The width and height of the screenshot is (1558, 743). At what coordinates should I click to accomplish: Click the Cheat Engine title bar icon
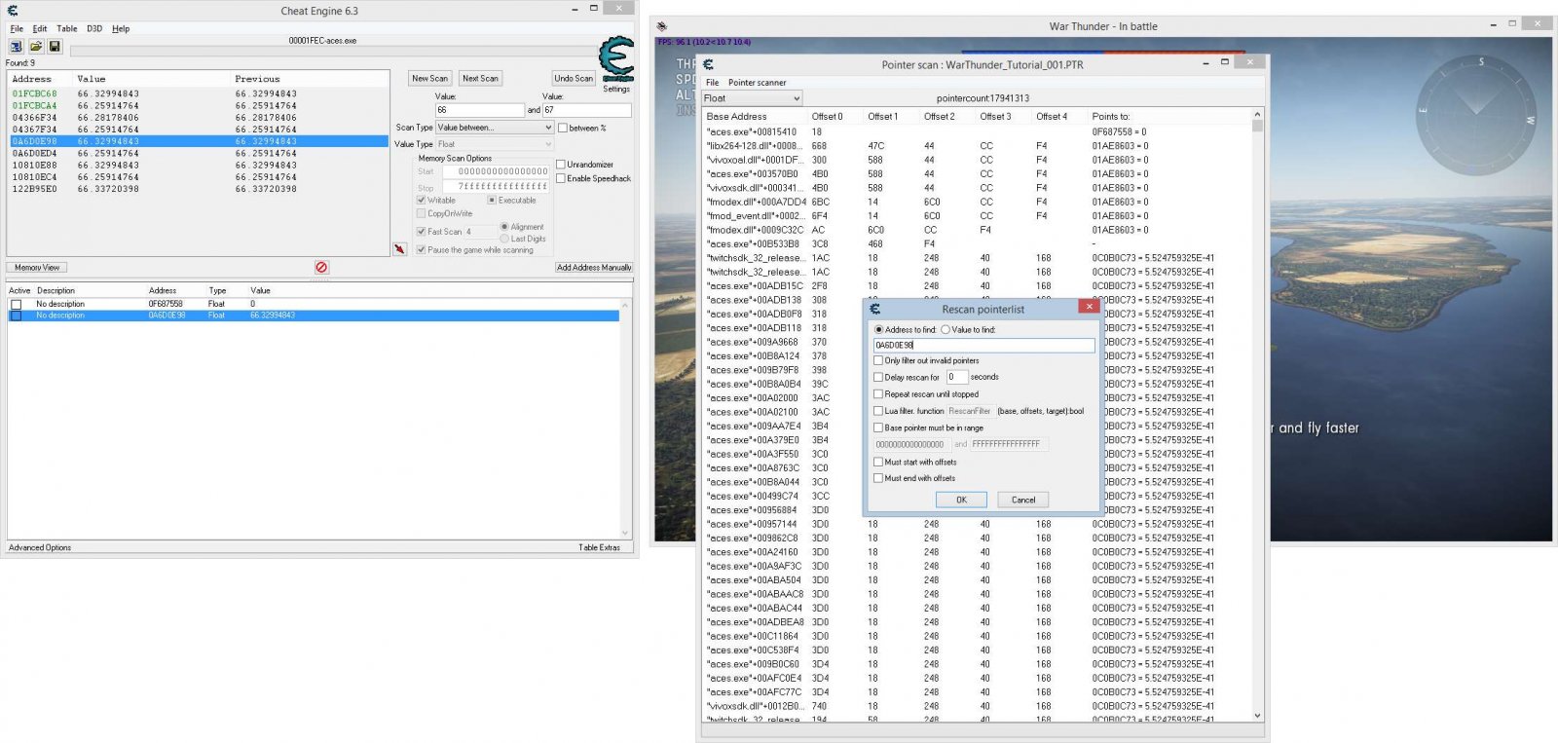(11, 11)
